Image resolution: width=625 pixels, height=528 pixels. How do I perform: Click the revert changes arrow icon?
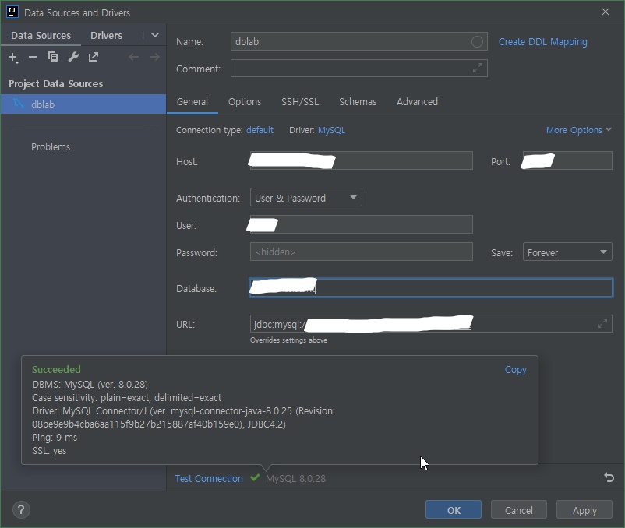pyautogui.click(x=609, y=477)
